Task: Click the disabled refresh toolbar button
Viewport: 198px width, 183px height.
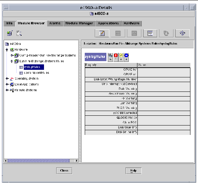Action: pyautogui.click(x=166, y=33)
